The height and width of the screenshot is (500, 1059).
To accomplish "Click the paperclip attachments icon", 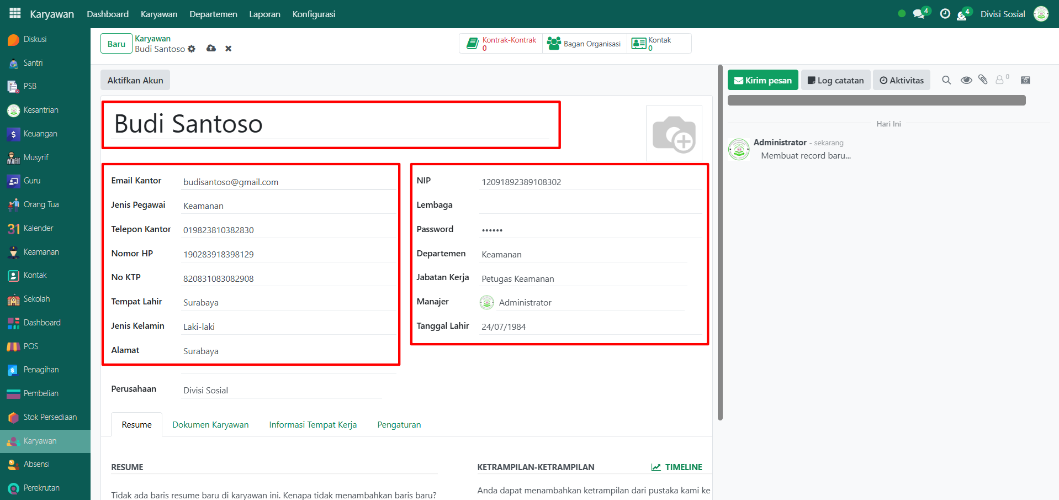I will pos(983,80).
